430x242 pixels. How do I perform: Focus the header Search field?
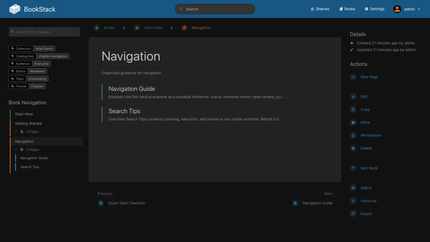(215, 9)
